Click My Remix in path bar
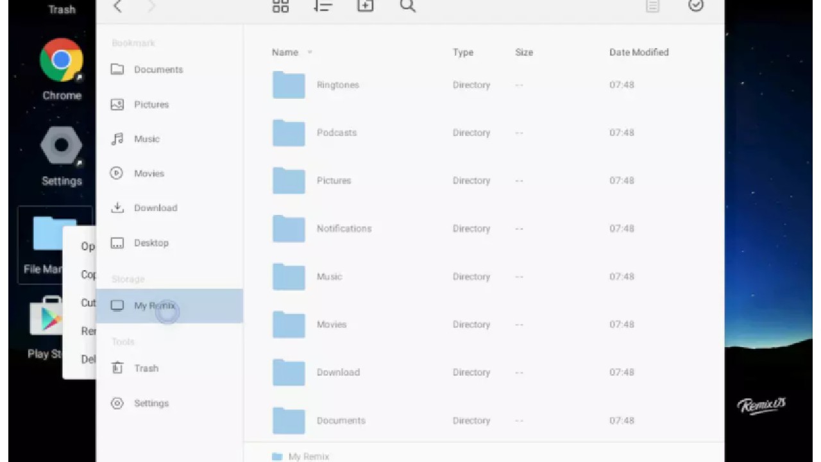821x462 pixels. pos(309,457)
